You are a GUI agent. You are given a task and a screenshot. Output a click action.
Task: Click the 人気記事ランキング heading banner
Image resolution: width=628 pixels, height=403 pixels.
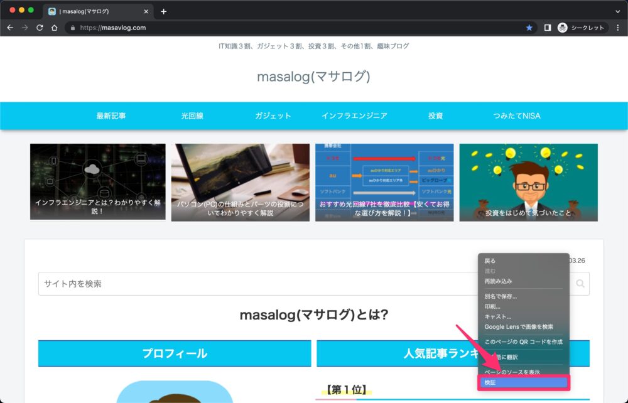pyautogui.click(x=453, y=353)
